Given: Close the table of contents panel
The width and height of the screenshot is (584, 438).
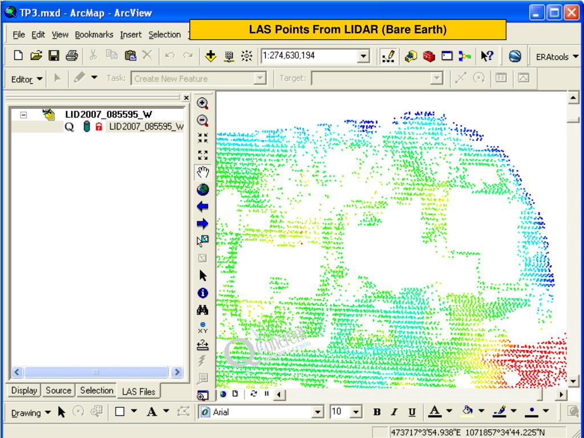Looking at the screenshot, I should (x=186, y=98).
